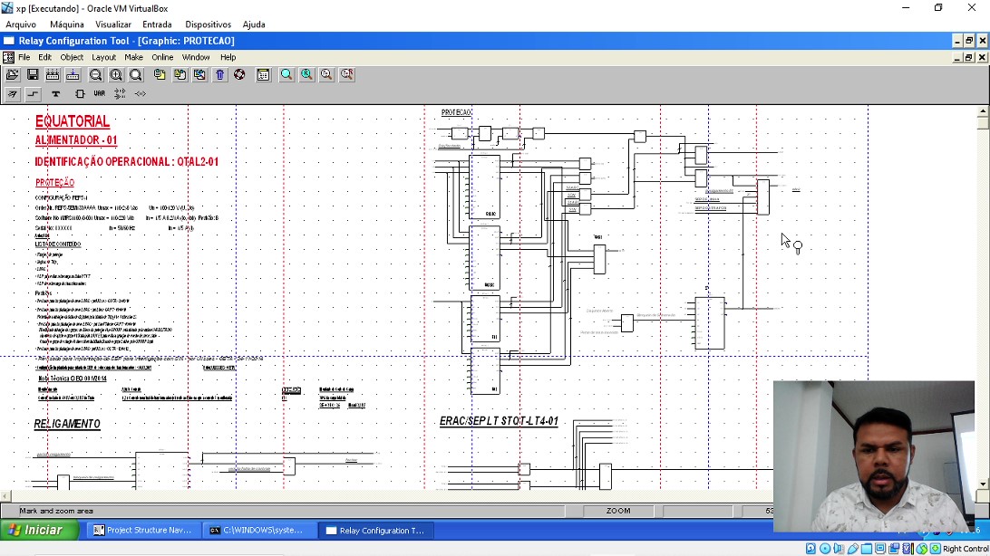Click the lifebuoy help icon
Viewport: 990px width, 556px height.
pos(239,75)
